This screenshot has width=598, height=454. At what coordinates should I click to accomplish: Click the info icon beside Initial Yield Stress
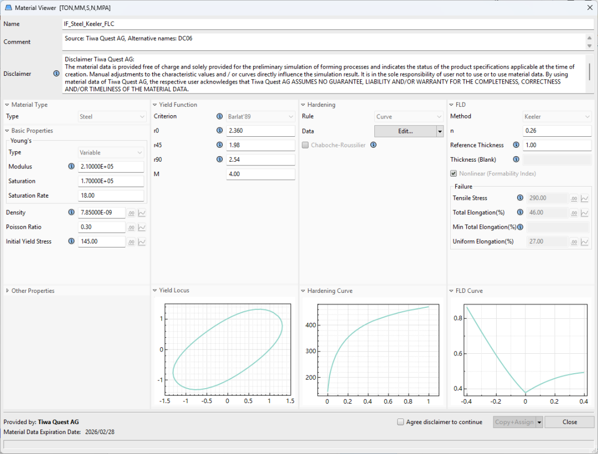pyautogui.click(x=71, y=241)
